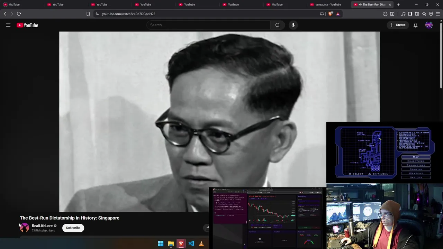Open the YouTube notifications bell
The height and width of the screenshot is (249, 443).
tap(415, 25)
